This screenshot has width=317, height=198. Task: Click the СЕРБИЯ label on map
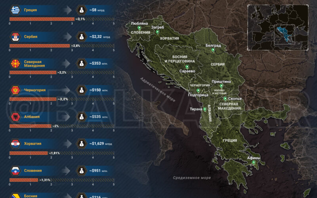[x=218, y=65]
